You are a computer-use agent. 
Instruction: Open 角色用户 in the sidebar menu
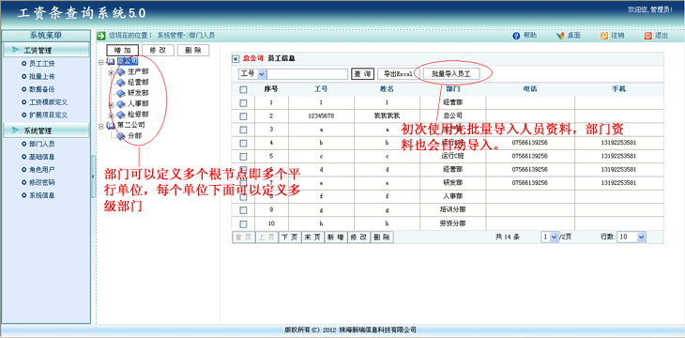42,170
